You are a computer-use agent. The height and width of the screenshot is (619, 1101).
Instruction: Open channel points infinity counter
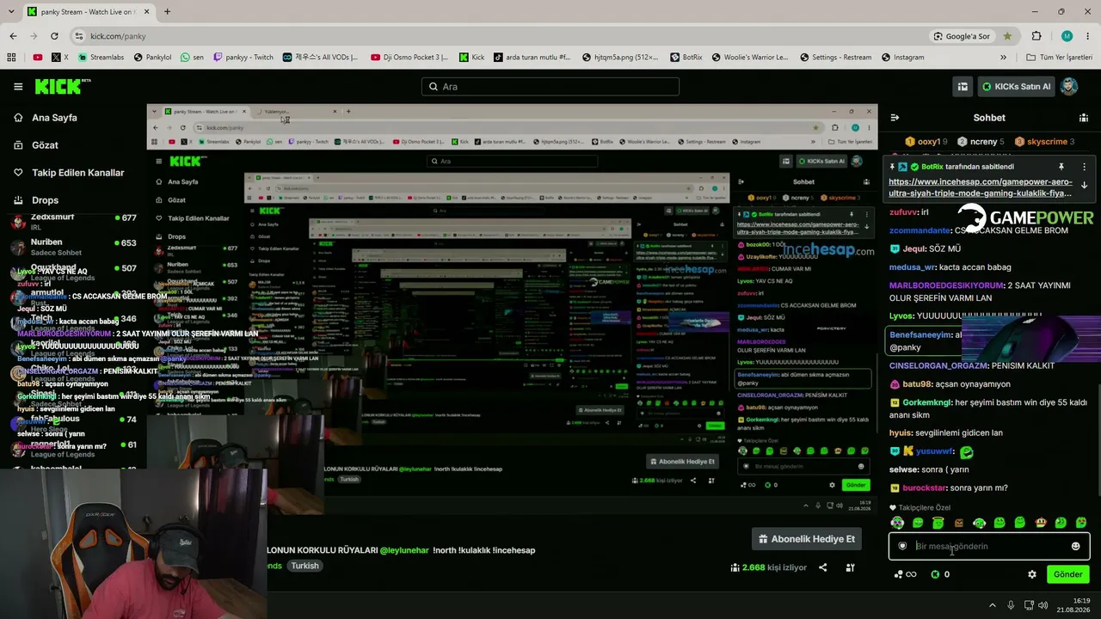tap(905, 574)
